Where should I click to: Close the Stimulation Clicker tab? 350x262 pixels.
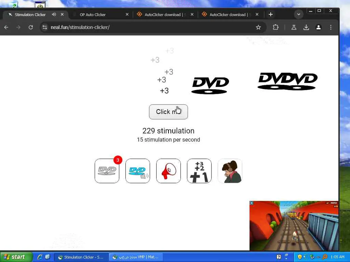(62, 14)
